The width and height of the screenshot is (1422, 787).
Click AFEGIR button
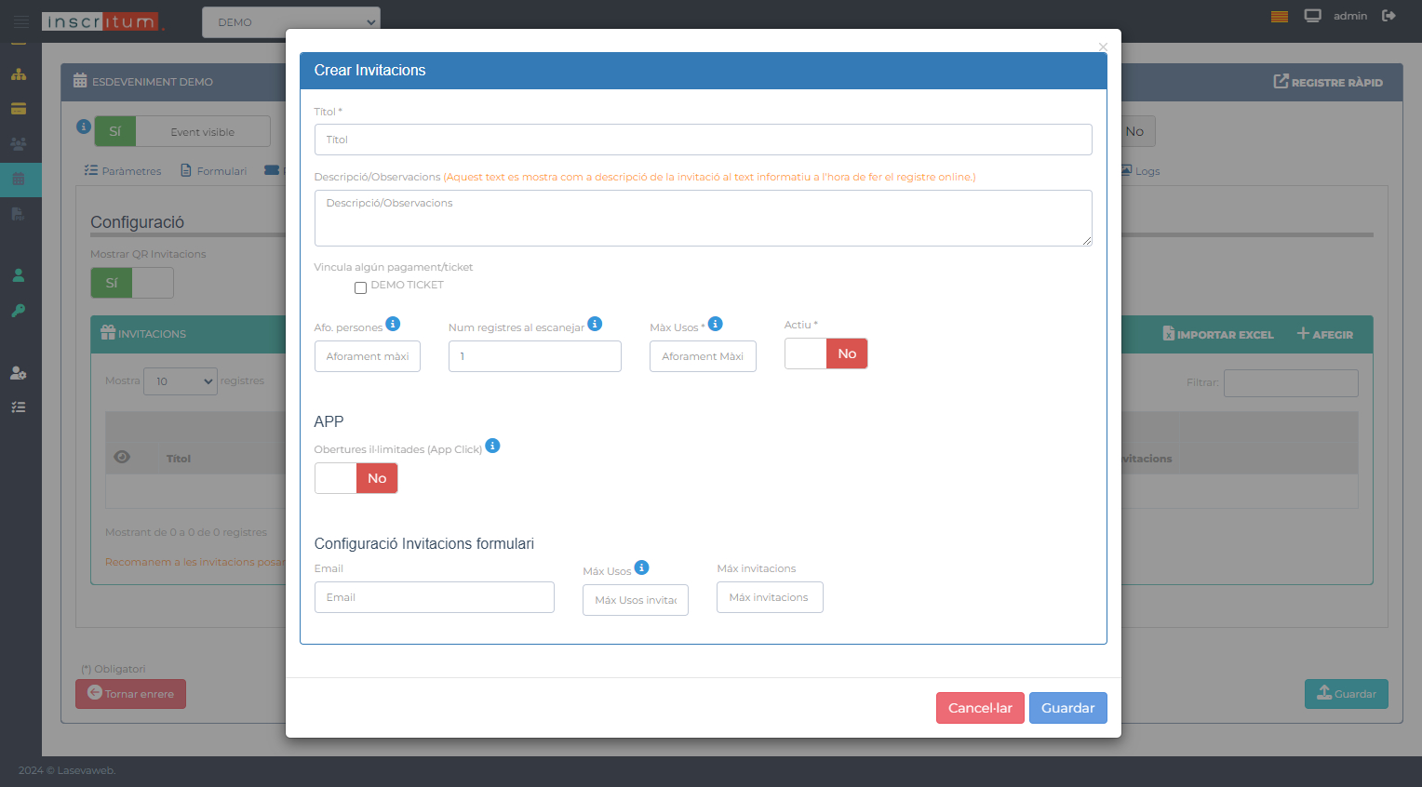(x=1325, y=334)
